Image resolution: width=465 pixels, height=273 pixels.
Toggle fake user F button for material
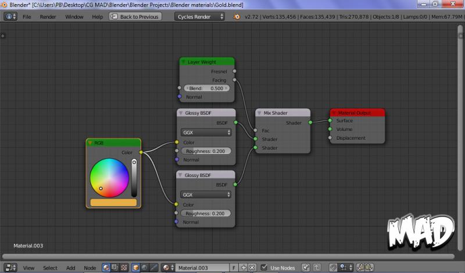click(234, 268)
